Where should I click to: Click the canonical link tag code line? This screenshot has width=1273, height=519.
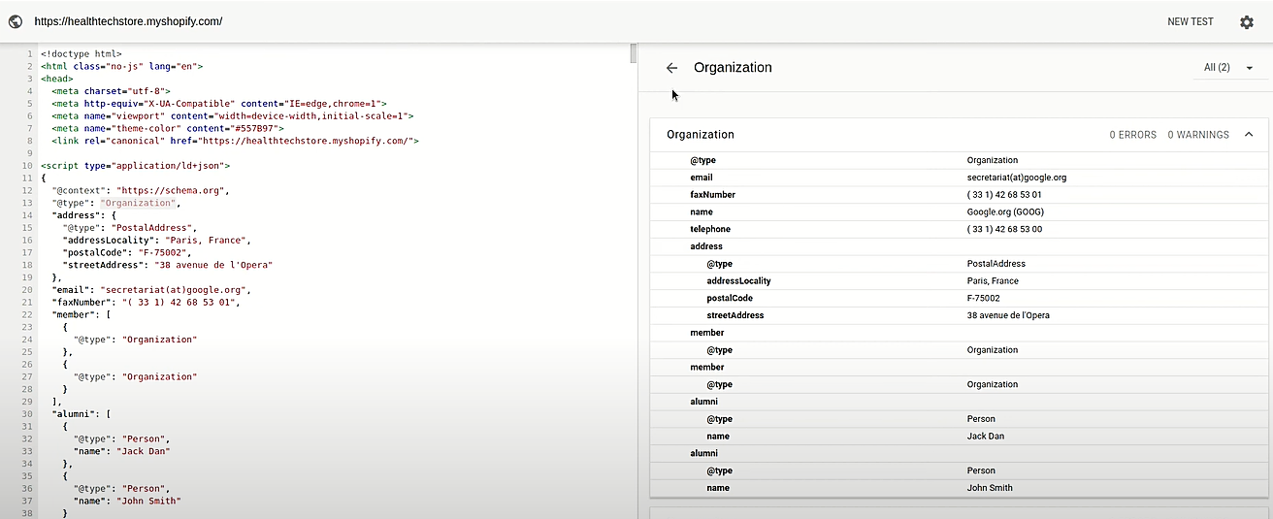tap(235, 141)
